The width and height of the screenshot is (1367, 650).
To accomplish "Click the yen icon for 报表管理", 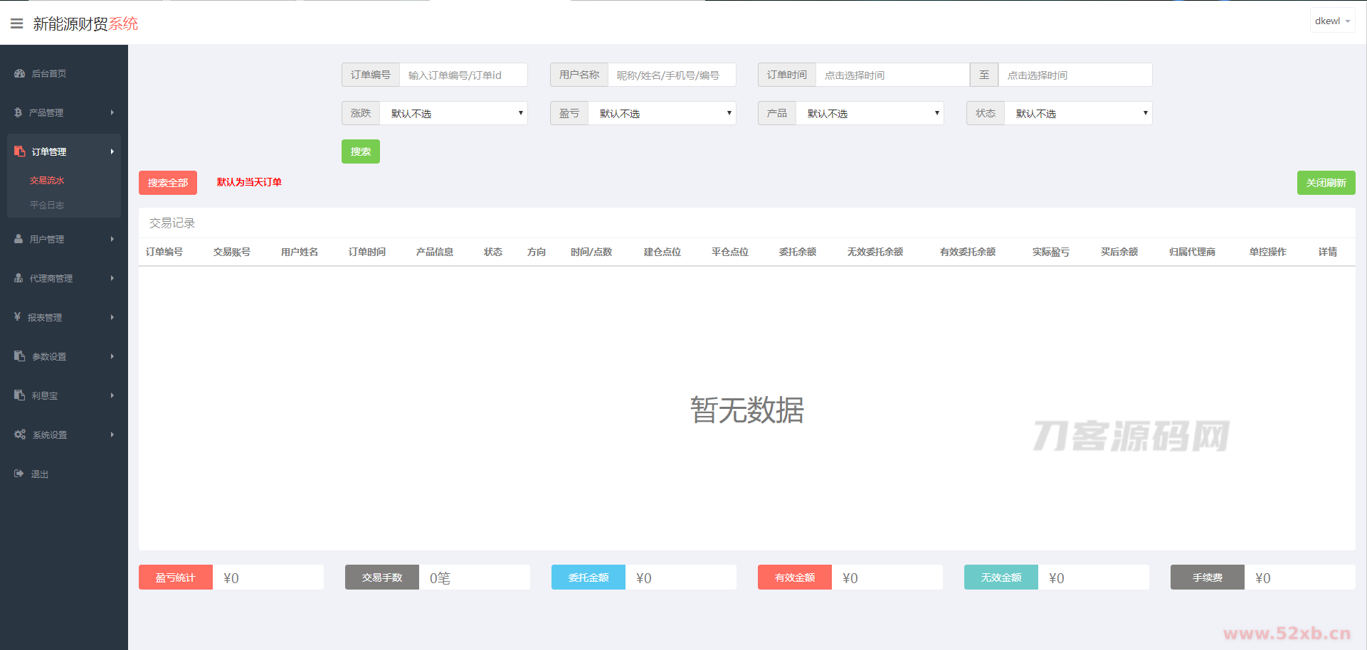I will pos(17,317).
